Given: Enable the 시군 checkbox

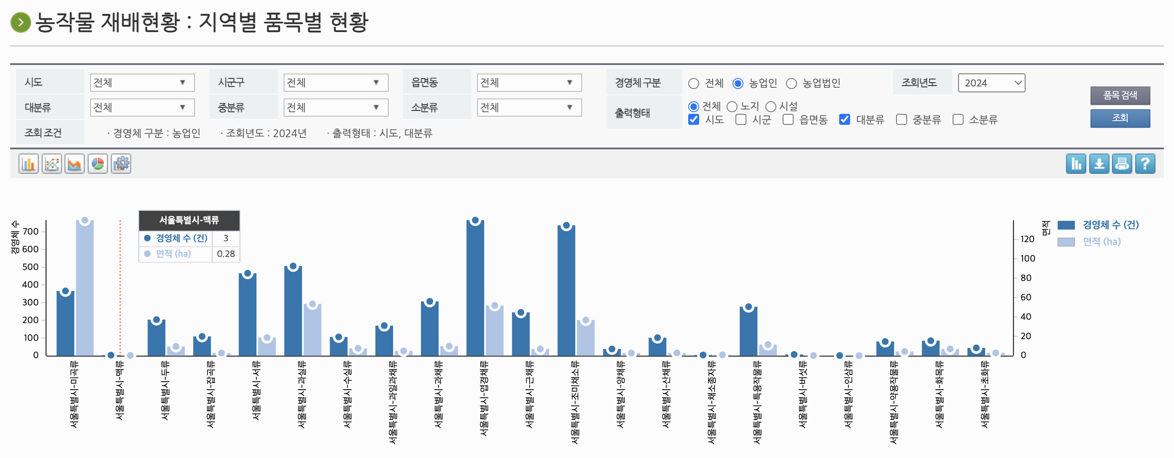Looking at the screenshot, I should (x=741, y=119).
